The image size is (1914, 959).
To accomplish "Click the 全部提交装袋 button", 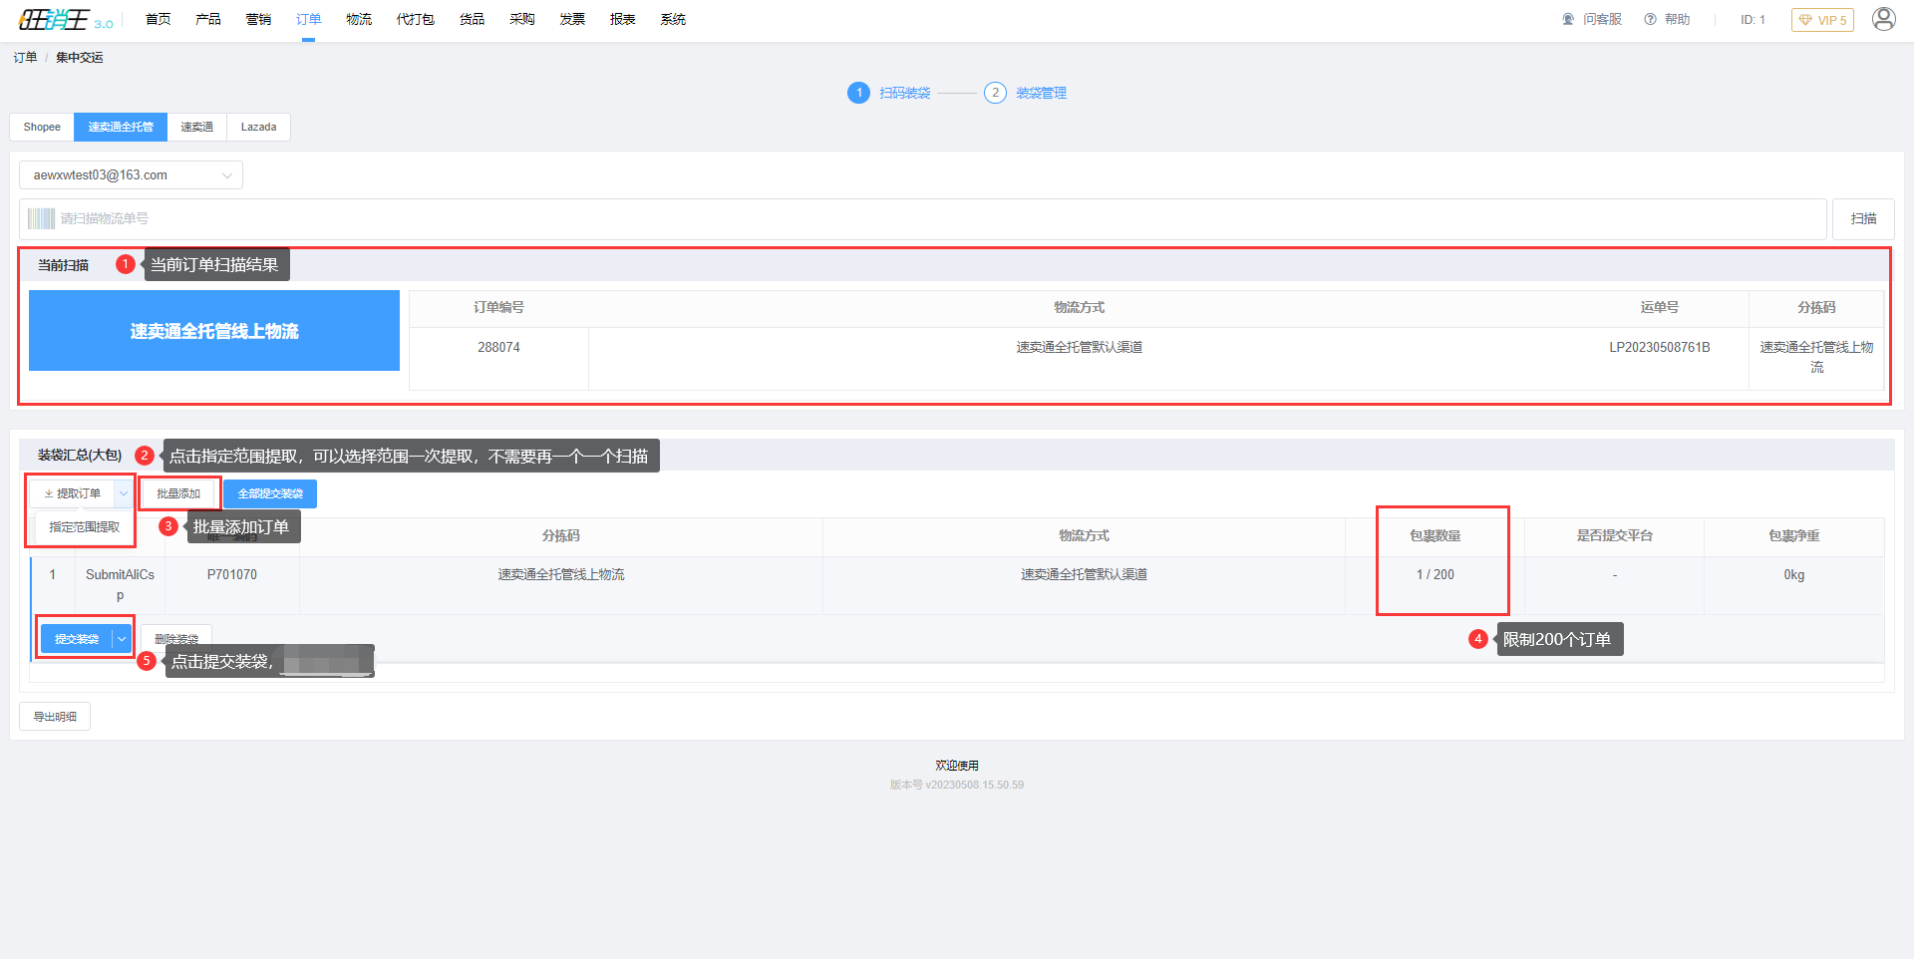I will pyautogui.click(x=270, y=493).
